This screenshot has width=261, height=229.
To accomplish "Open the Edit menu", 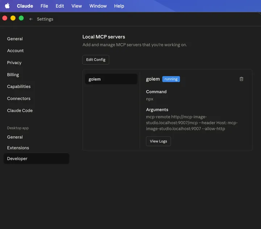I will [x=59, y=6].
